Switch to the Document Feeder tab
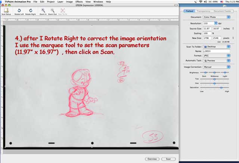 pyautogui.click(x=223, y=11)
